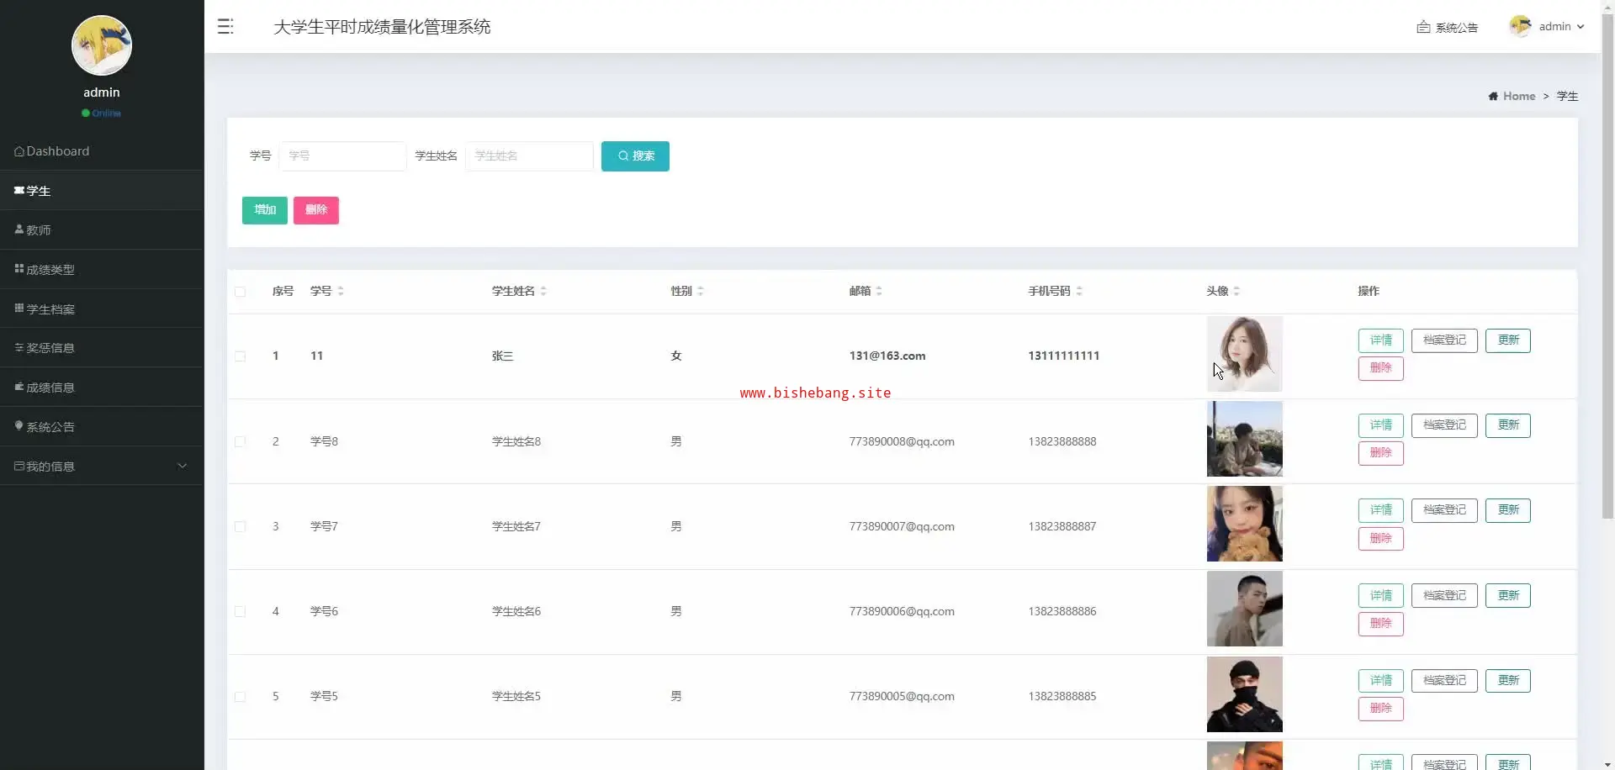Sort by 手机号码 column arrows
1615x770 pixels.
click(x=1079, y=291)
